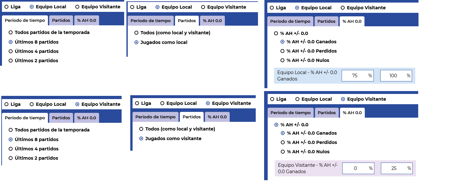Select "Equipo Local" radio above "Jugados como visitante" panel

click(x=179, y=103)
